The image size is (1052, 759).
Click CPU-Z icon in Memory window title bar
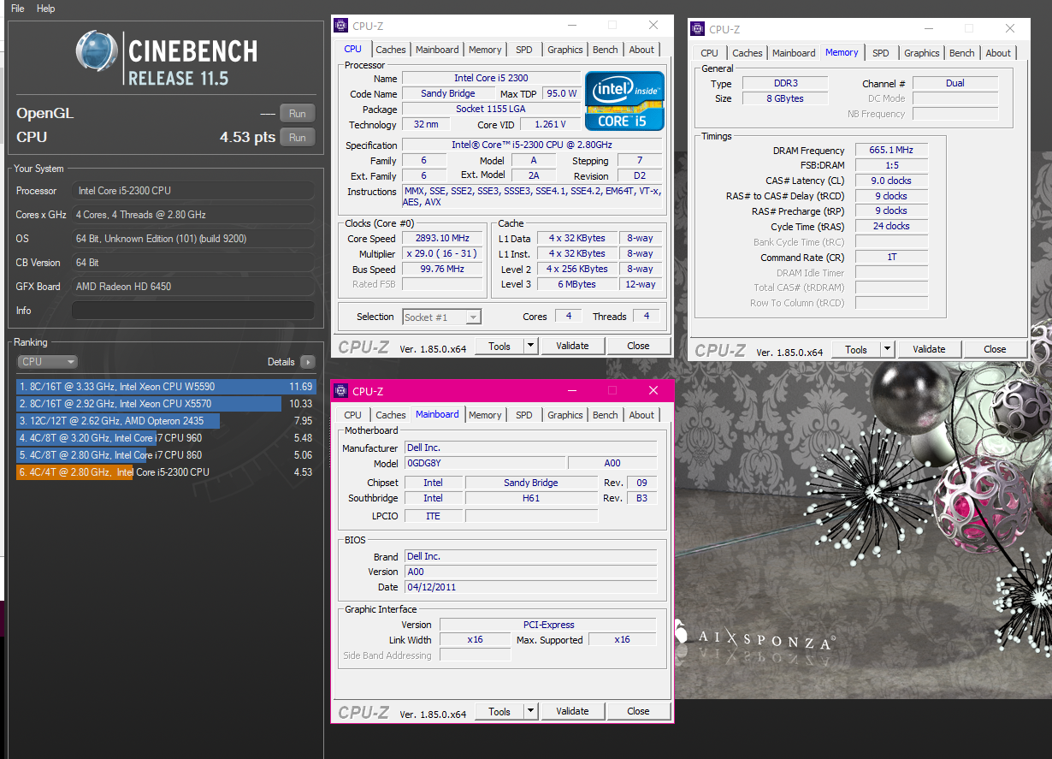click(x=698, y=29)
